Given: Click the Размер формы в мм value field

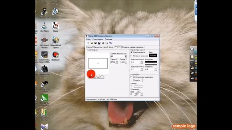Looking at the screenshot, I should point(117,56).
